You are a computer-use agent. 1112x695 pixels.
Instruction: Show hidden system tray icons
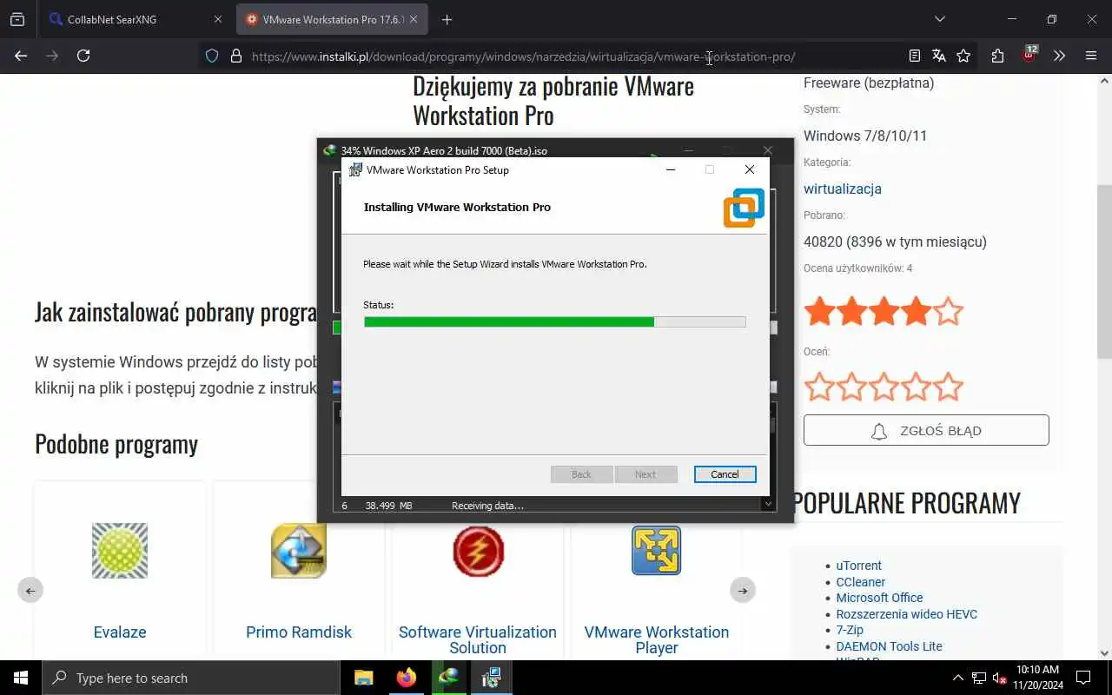point(958,678)
